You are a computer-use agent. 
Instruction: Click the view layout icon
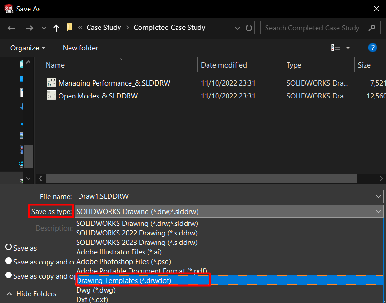pyautogui.click(x=336, y=48)
